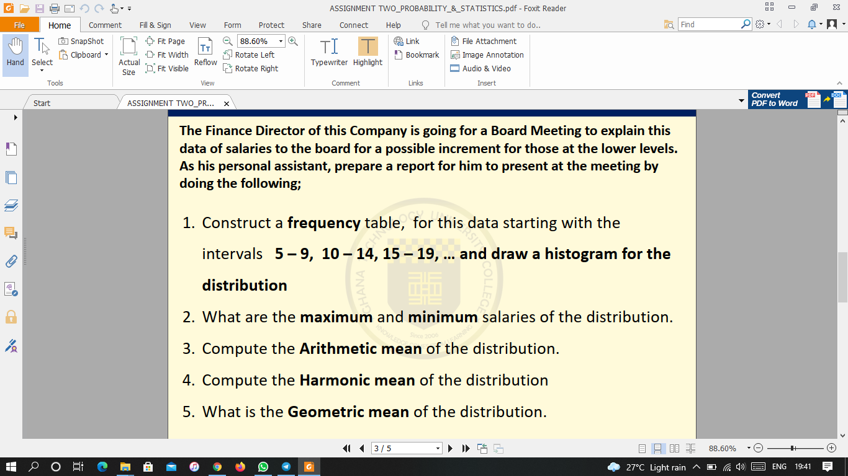Adjust the status bar zoom slider handle
Image resolution: width=848 pixels, height=476 pixels.
[x=793, y=448]
